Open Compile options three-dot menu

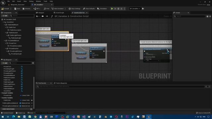coord(11,9)
